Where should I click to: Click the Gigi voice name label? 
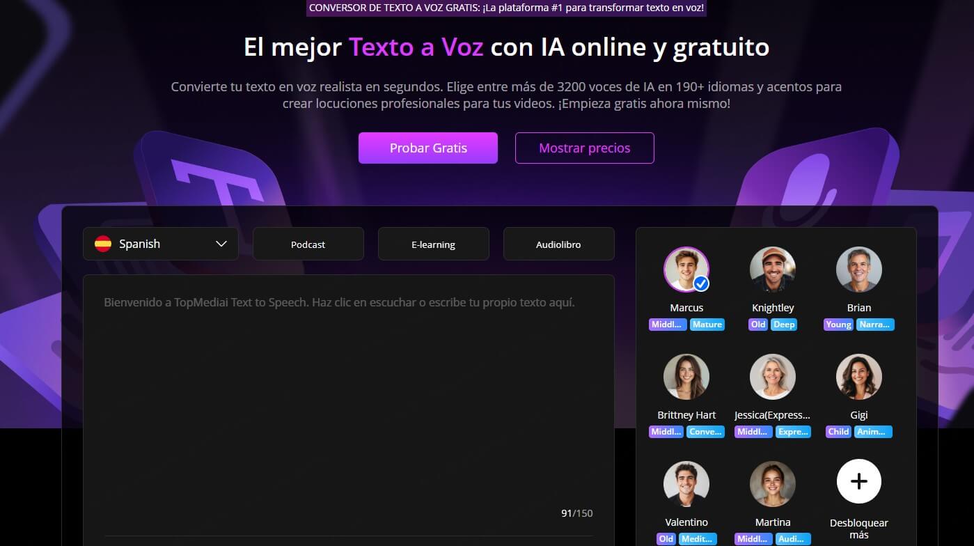859,415
